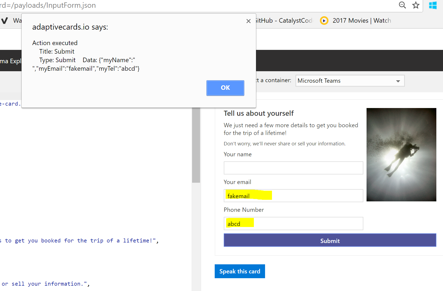
Task: Click the blue Windows logo icon top right
Action: (x=433, y=5)
